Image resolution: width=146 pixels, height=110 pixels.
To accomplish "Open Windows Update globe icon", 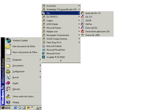I will pyautogui.click(x=8, y=40).
